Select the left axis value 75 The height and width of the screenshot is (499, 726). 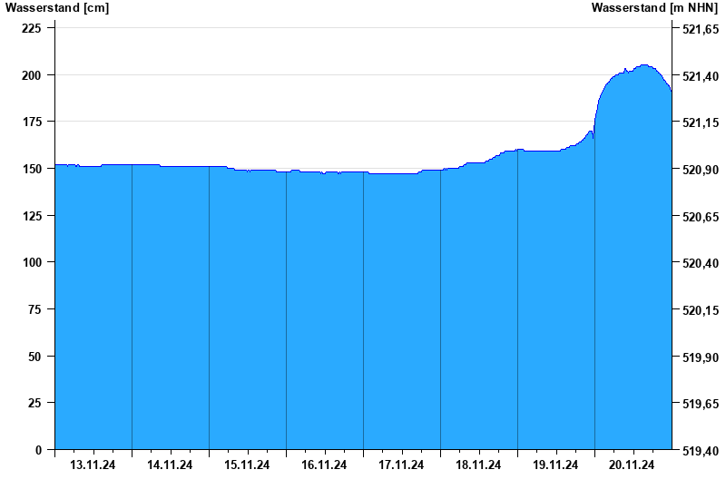click(34, 309)
